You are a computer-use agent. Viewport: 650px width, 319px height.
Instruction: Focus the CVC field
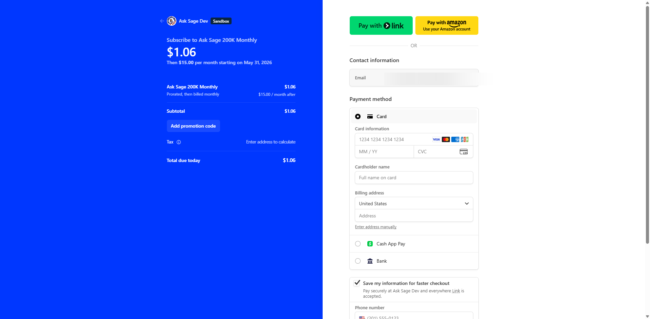click(443, 152)
